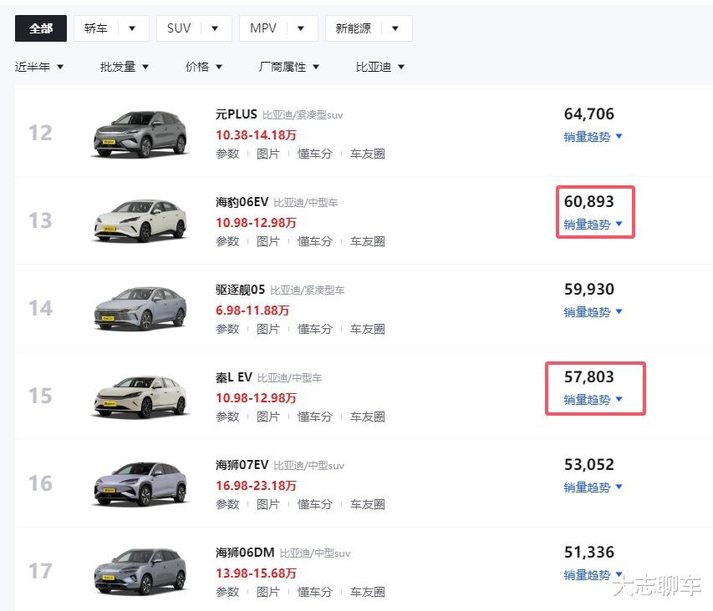Open 车友圈 for 海狮07EV
Image resolution: width=713 pixels, height=611 pixels.
click(x=368, y=504)
